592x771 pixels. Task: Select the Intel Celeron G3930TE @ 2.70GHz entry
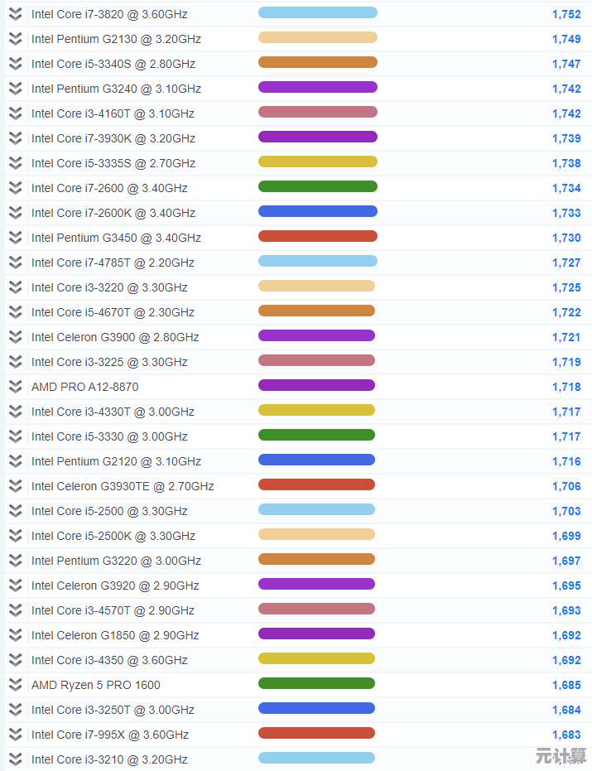tap(123, 486)
